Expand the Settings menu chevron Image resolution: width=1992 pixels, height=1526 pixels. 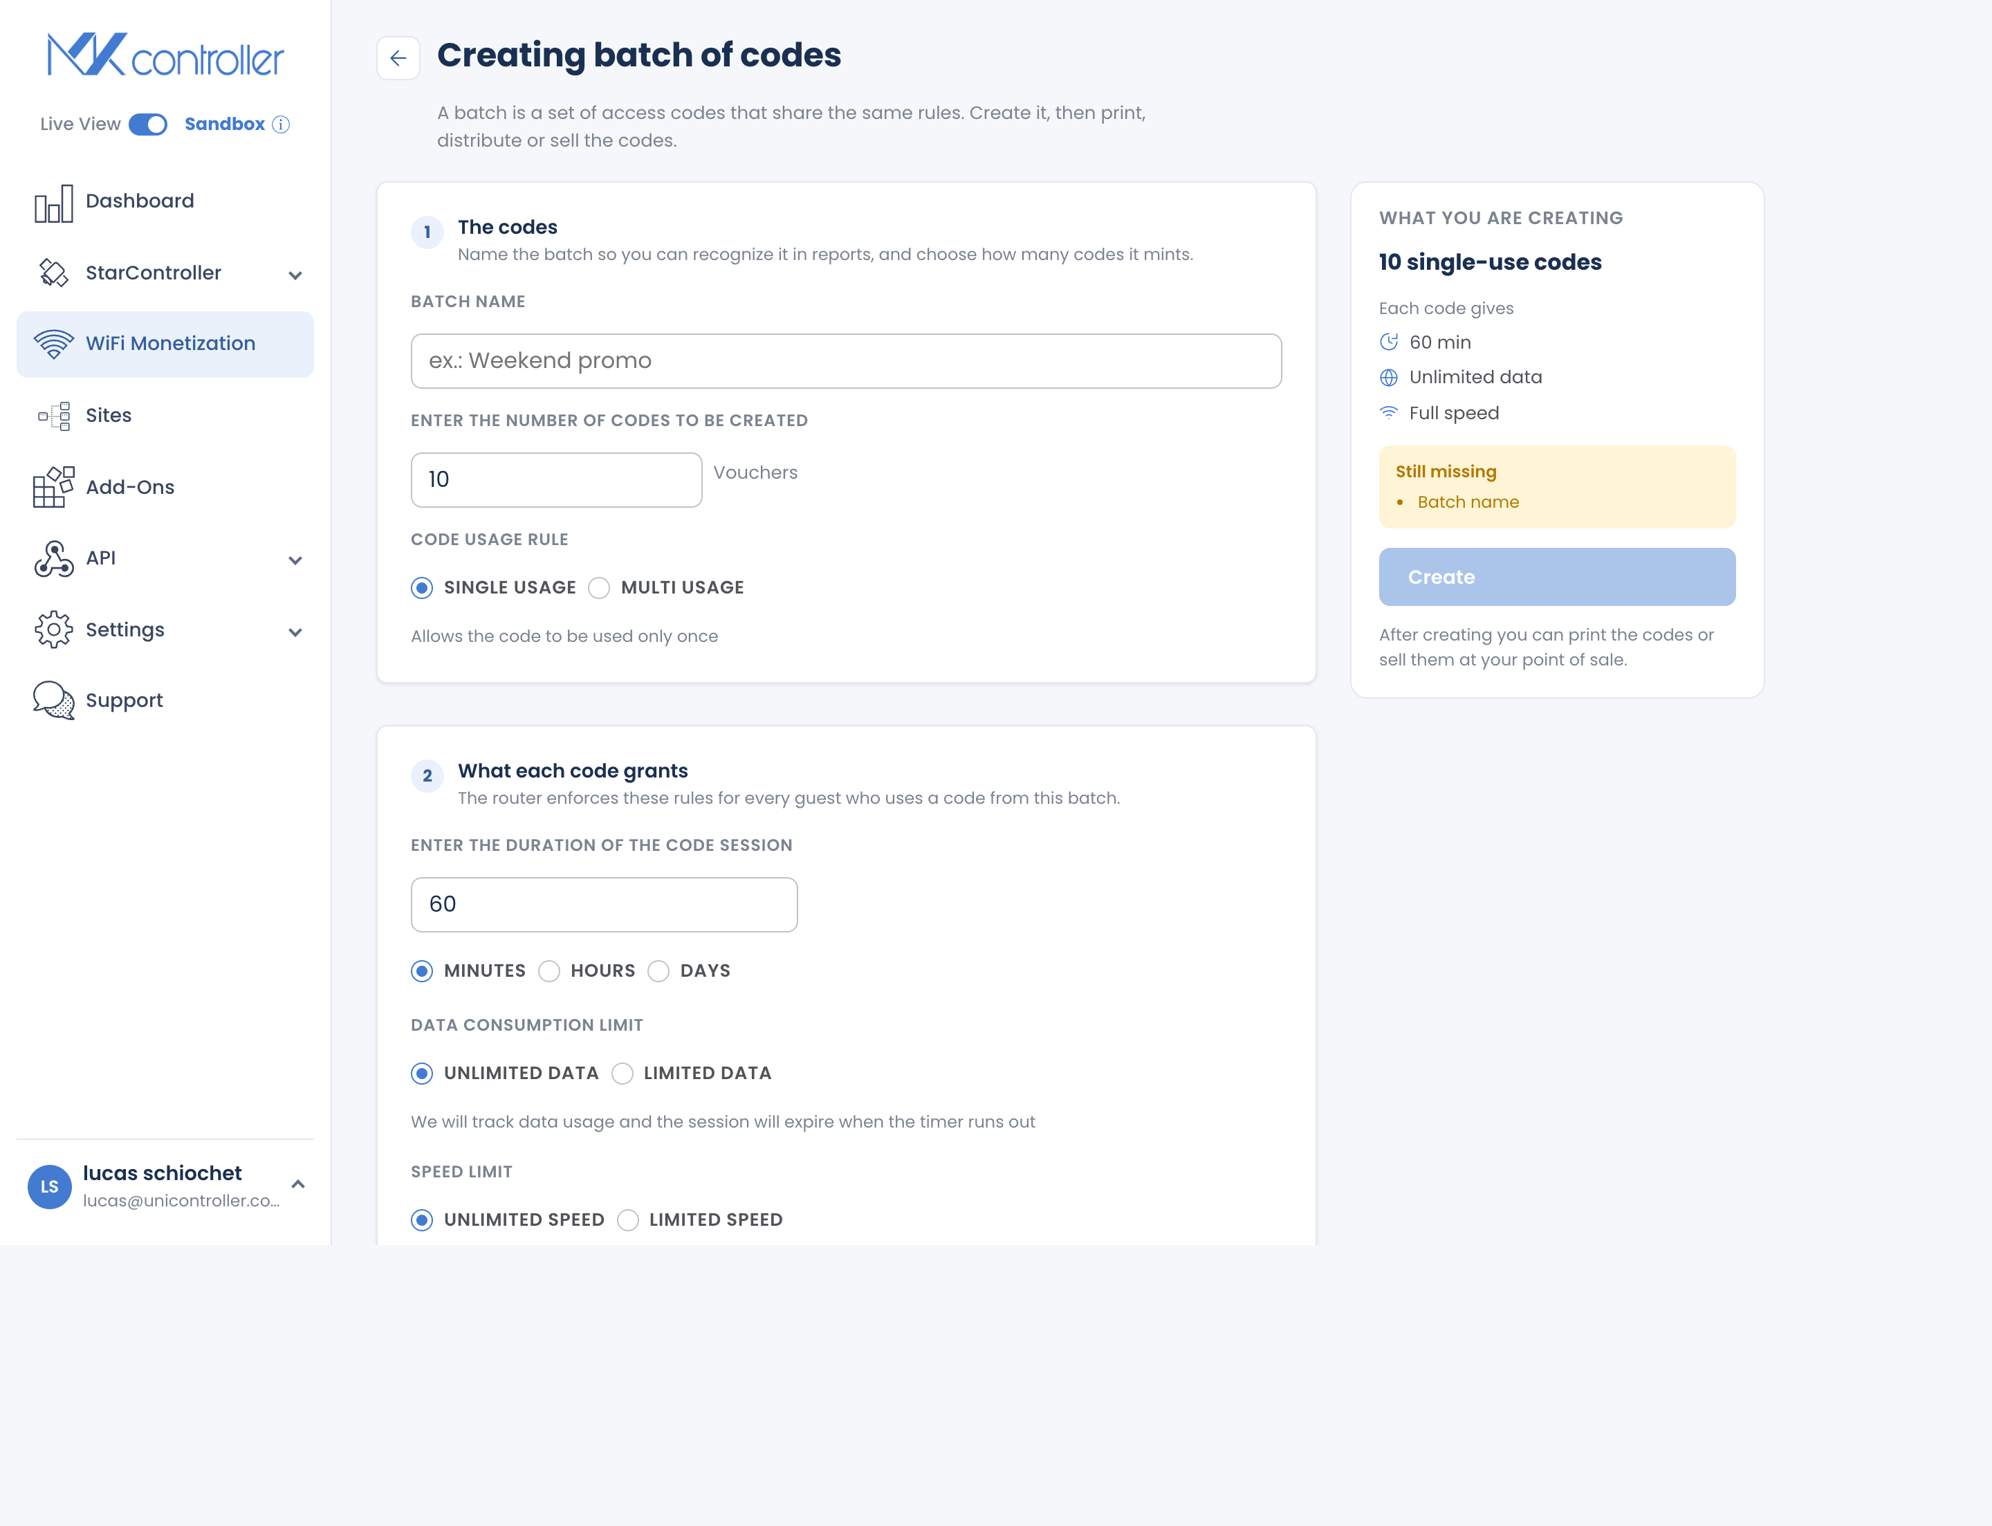pyautogui.click(x=295, y=632)
